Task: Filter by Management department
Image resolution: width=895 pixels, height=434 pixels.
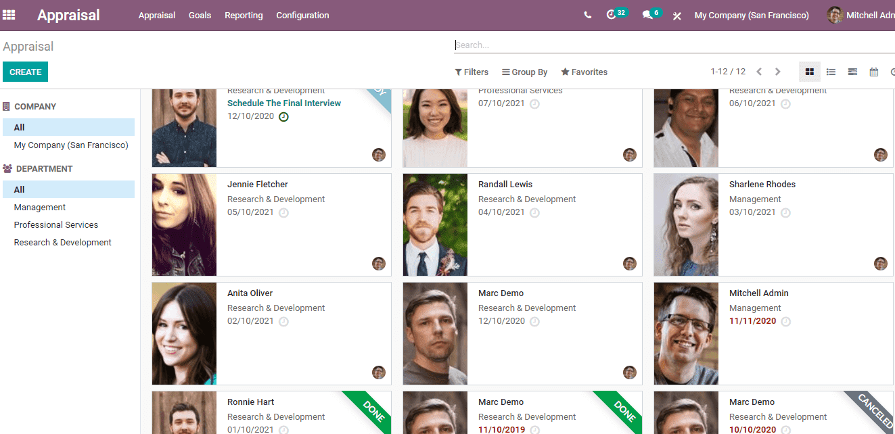Action: coord(40,208)
